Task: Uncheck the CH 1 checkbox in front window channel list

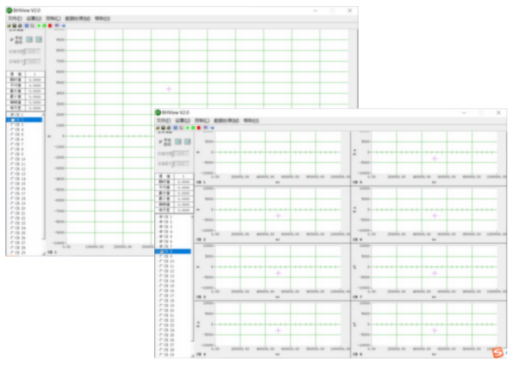Action: coord(159,217)
